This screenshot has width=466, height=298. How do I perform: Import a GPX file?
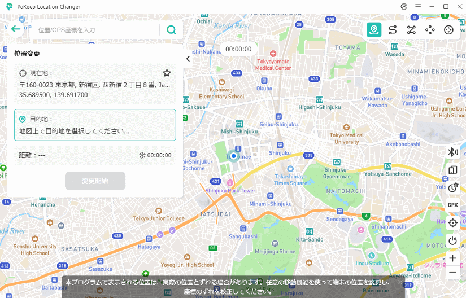click(x=452, y=205)
